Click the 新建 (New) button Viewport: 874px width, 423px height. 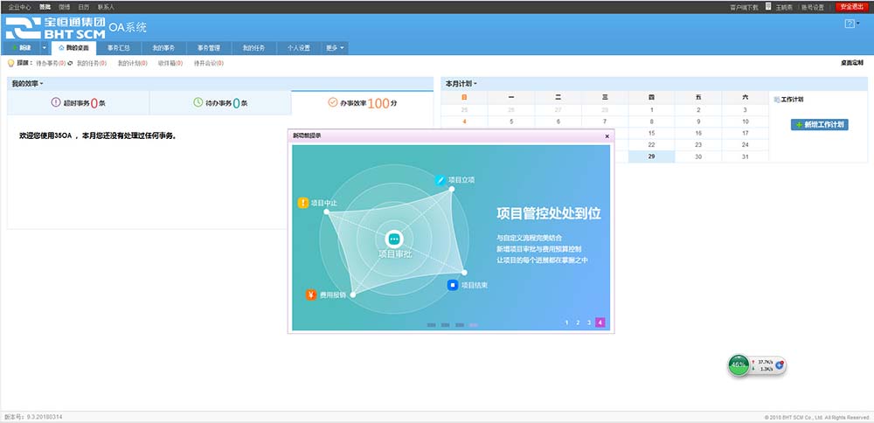22,48
